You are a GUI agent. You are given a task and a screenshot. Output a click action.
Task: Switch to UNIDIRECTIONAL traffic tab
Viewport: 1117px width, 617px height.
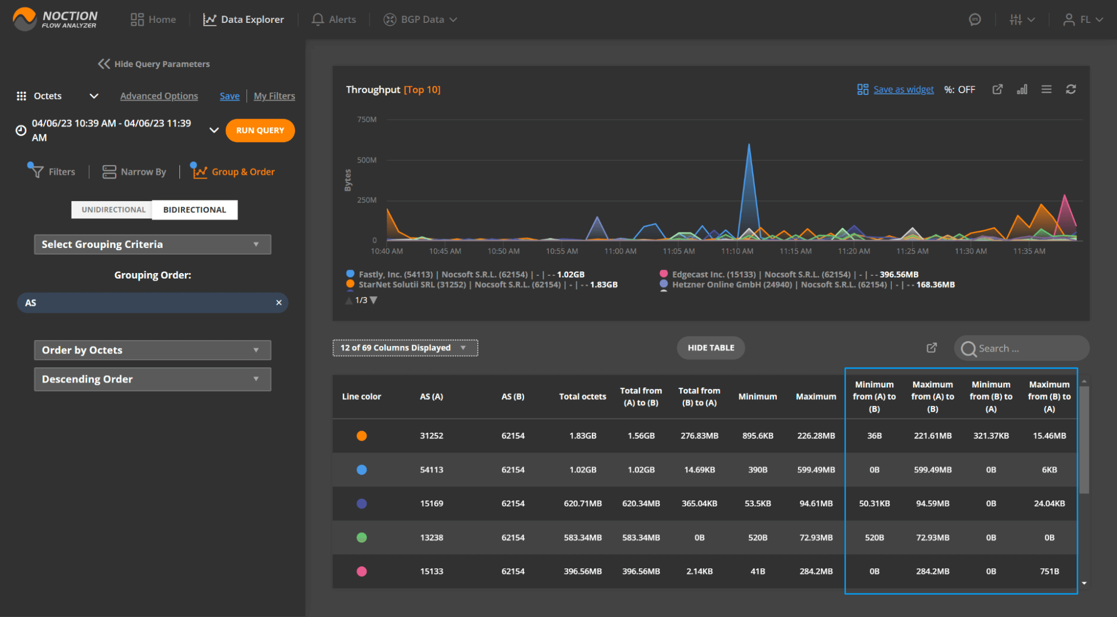click(x=112, y=209)
